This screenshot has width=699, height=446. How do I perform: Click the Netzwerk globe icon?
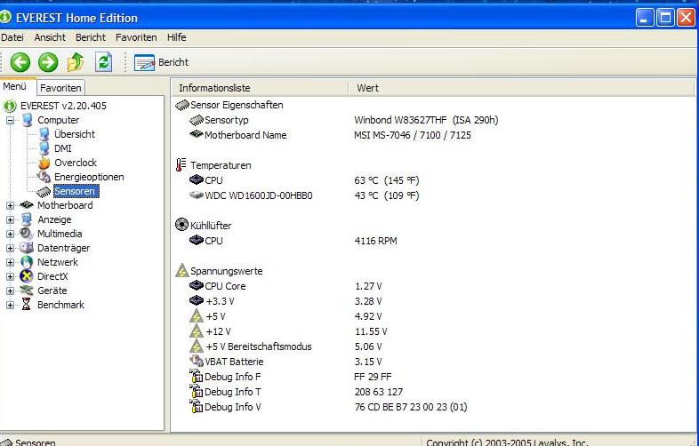pyautogui.click(x=27, y=262)
